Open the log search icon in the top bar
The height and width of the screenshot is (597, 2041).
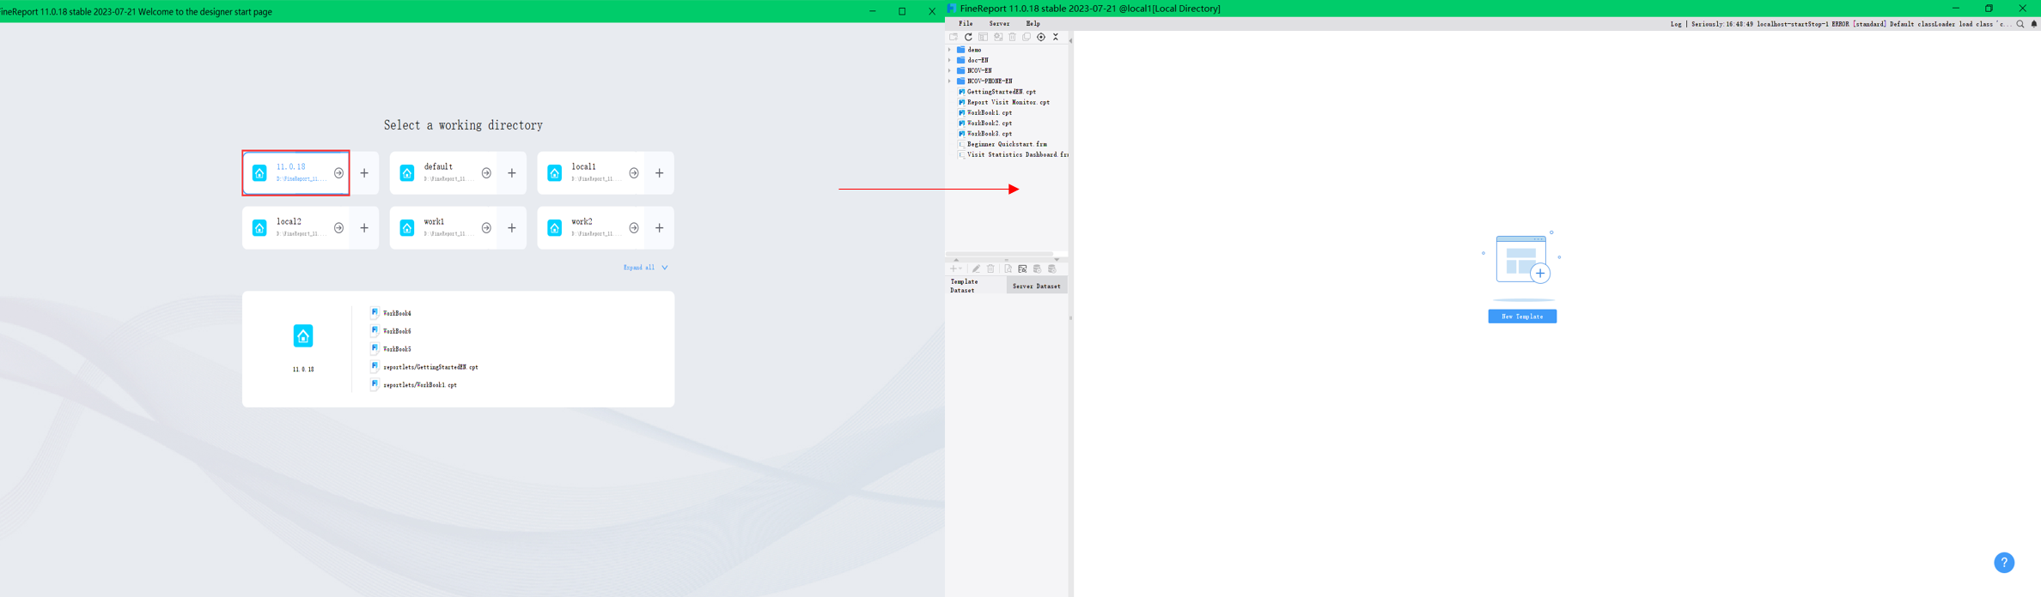point(2020,24)
